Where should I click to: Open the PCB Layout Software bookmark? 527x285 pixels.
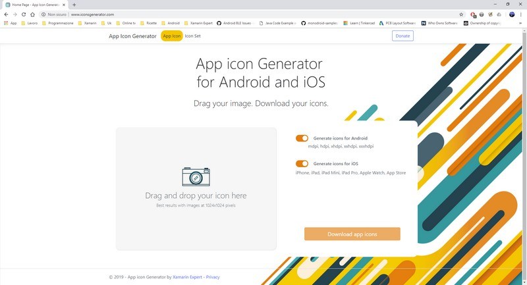point(397,23)
